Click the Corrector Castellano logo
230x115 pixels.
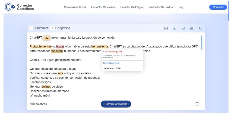(19, 7)
